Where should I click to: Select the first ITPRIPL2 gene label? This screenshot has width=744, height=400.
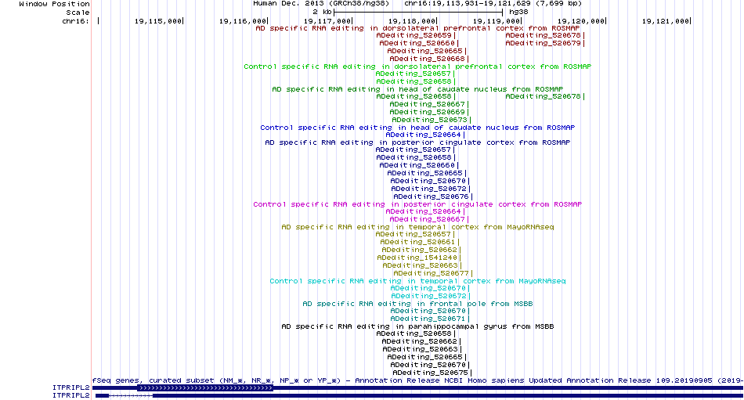coord(71,387)
